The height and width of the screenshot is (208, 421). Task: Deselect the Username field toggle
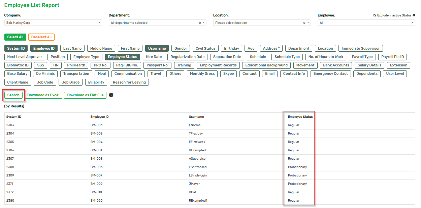157,48
